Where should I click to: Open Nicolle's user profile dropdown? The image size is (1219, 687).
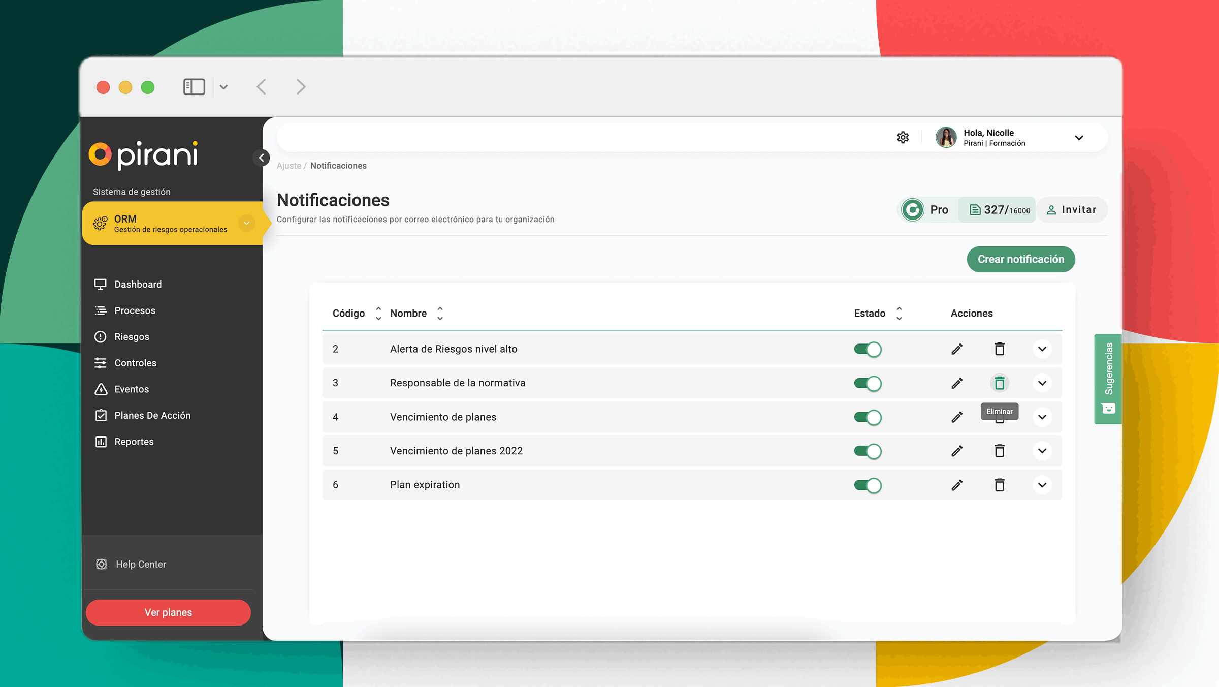coord(1079,138)
